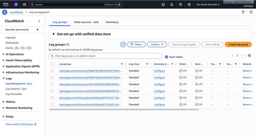Focus the Filter log groups search field
This screenshot has width=256, height=137.
(x=105, y=56)
